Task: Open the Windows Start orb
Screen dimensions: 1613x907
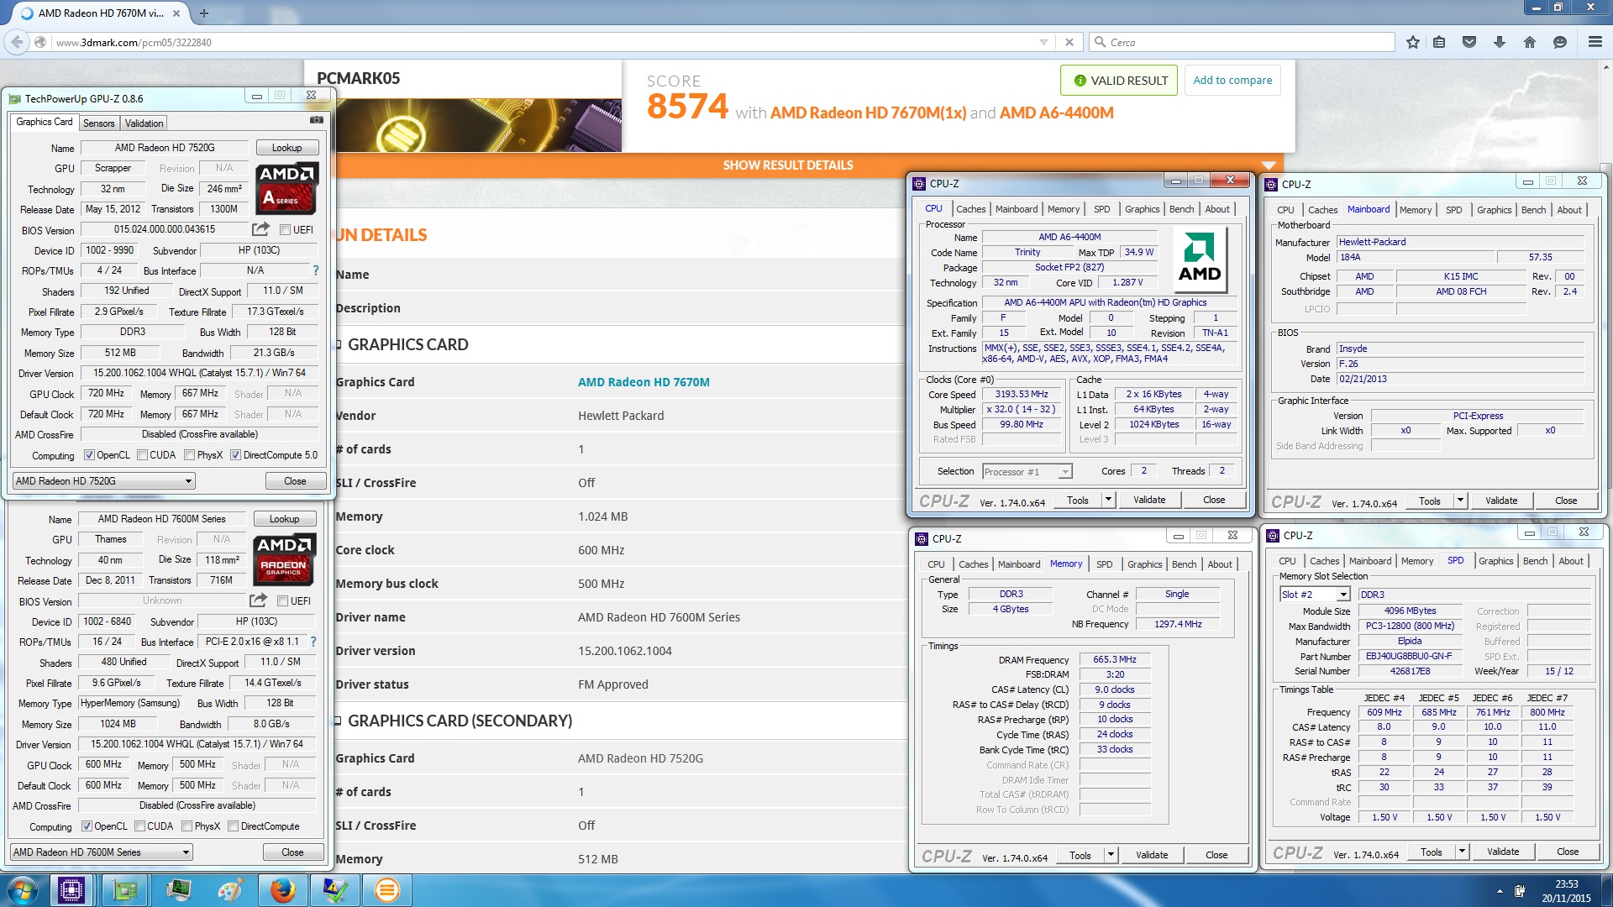Action: (x=22, y=890)
